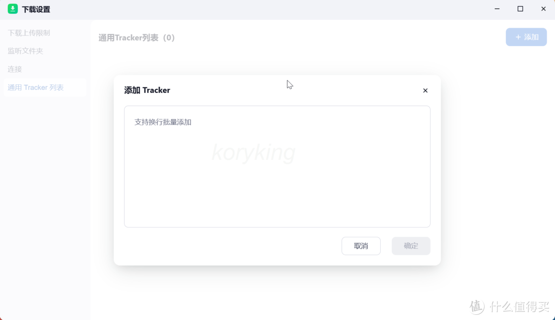
Task: Click the maximize window icon
Action: click(x=520, y=9)
